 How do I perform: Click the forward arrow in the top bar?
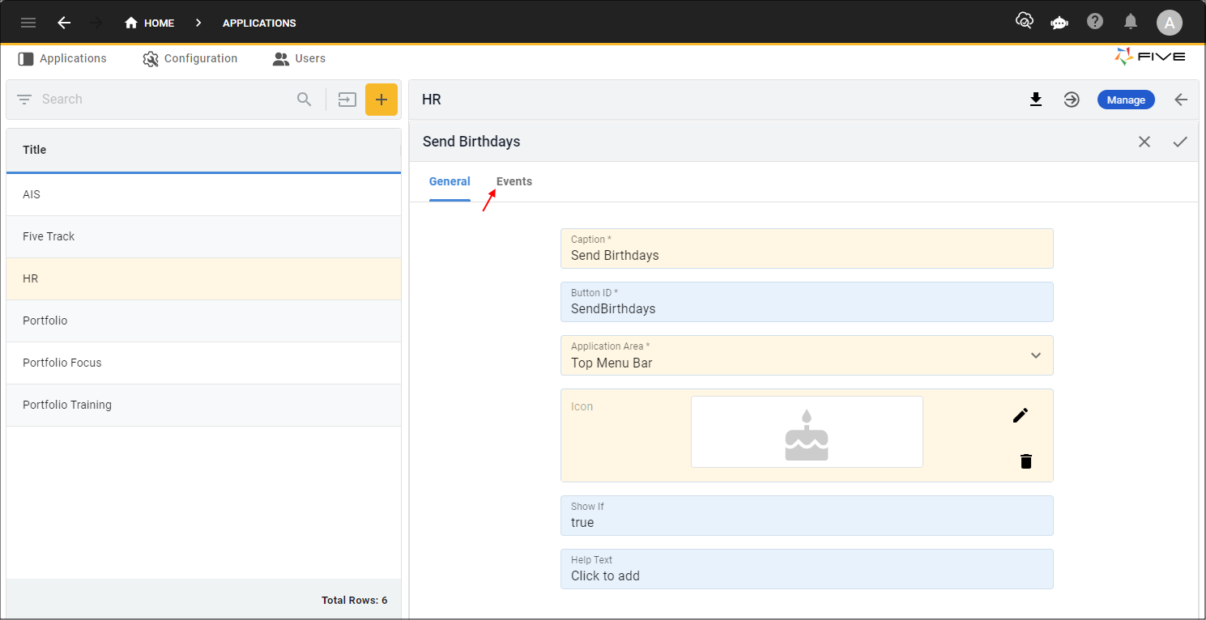click(96, 23)
